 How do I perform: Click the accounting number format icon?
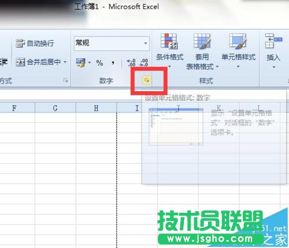point(81,63)
